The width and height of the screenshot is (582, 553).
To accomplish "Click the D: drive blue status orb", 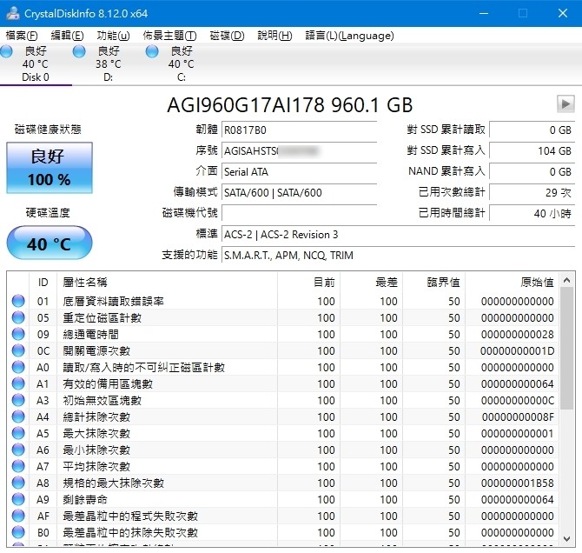I will click(x=79, y=51).
